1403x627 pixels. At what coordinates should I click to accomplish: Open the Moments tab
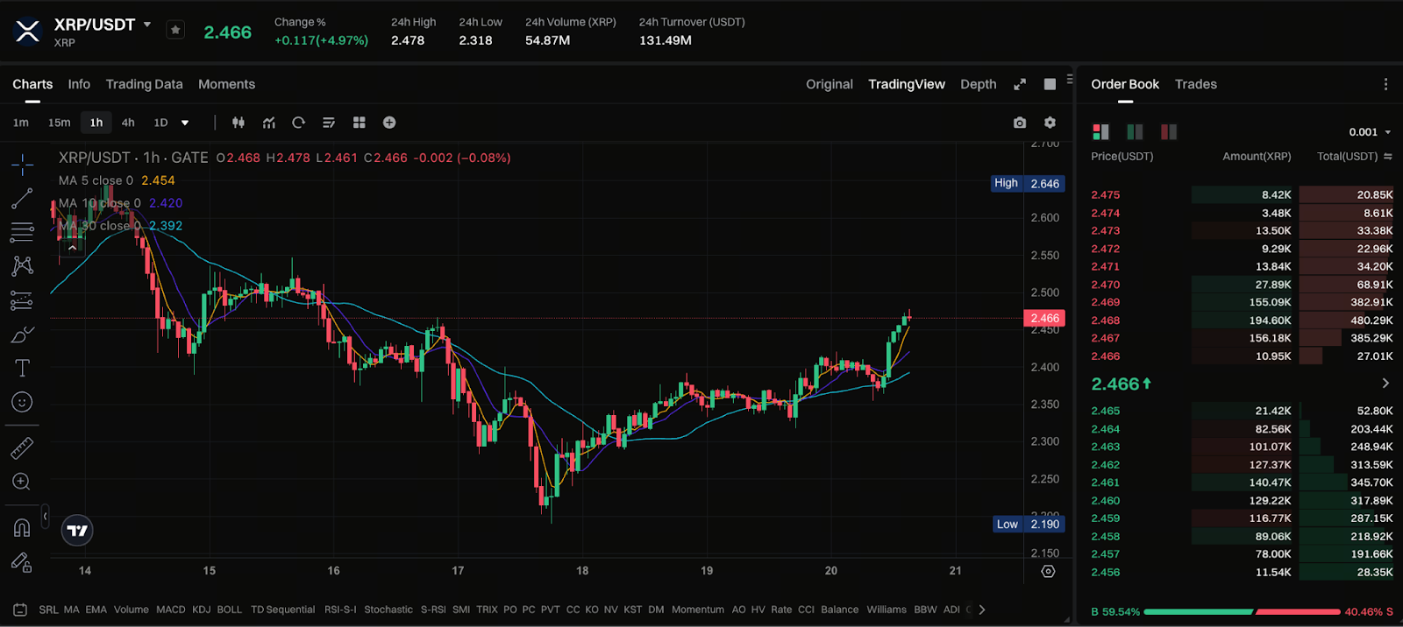(226, 84)
